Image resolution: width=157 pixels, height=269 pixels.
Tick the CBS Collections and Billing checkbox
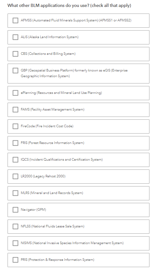(x=15, y=54)
